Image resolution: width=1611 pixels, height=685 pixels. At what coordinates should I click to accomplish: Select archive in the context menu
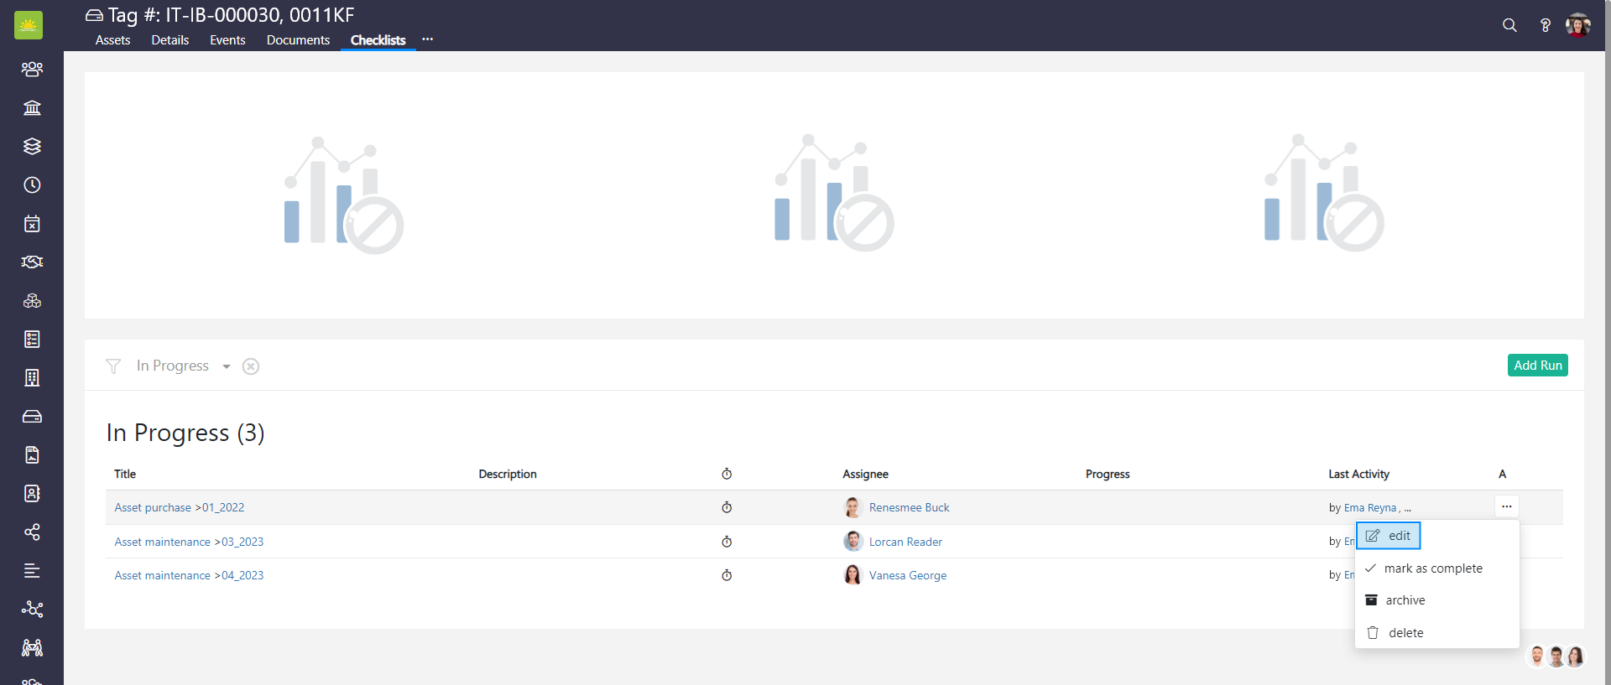pyautogui.click(x=1405, y=600)
